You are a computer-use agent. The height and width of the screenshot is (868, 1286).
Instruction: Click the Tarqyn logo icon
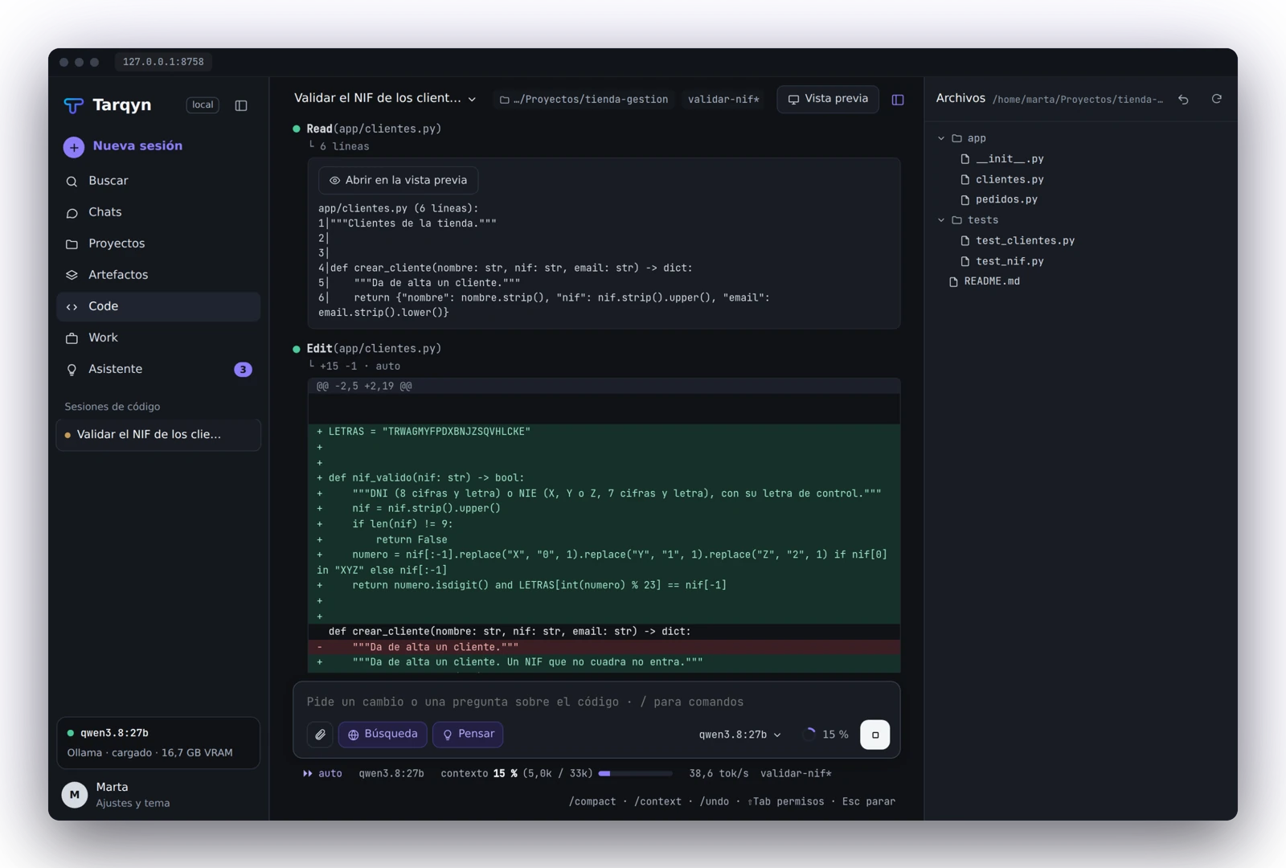coord(74,105)
